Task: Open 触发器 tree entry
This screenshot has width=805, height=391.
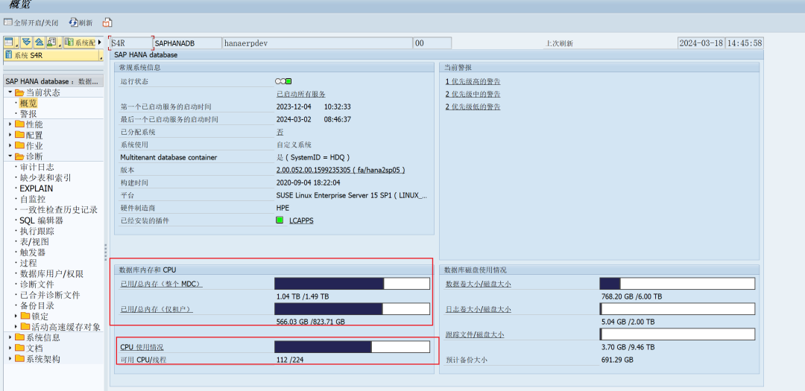Action: point(32,252)
